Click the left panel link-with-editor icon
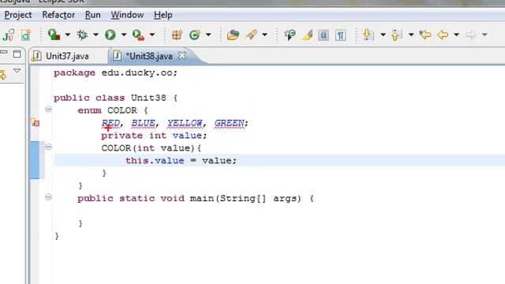The height and width of the screenshot is (284, 505). (3, 75)
